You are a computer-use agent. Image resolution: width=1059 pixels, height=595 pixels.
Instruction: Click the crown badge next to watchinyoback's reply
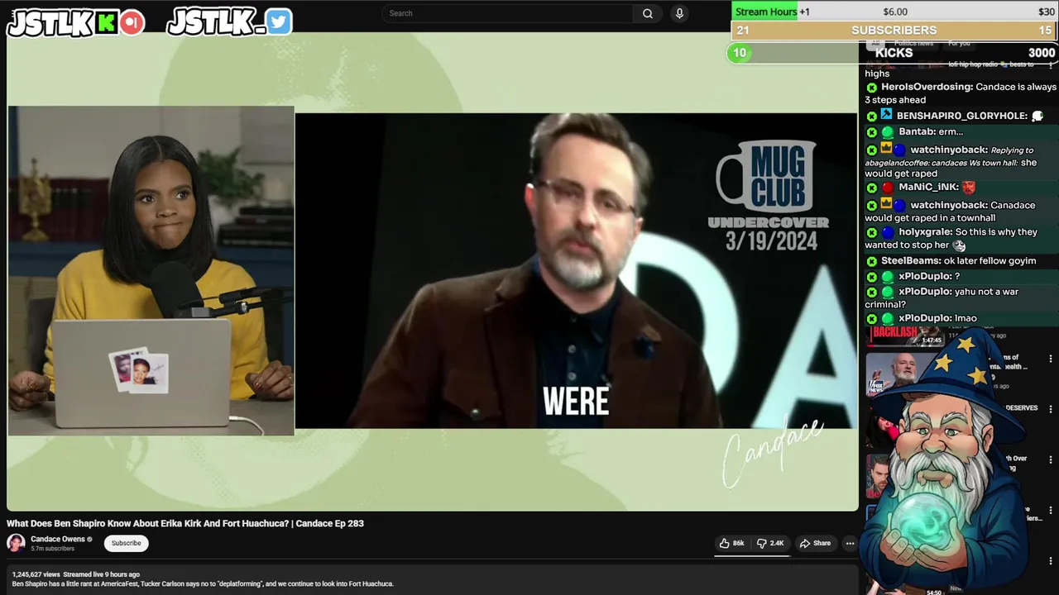coord(886,150)
